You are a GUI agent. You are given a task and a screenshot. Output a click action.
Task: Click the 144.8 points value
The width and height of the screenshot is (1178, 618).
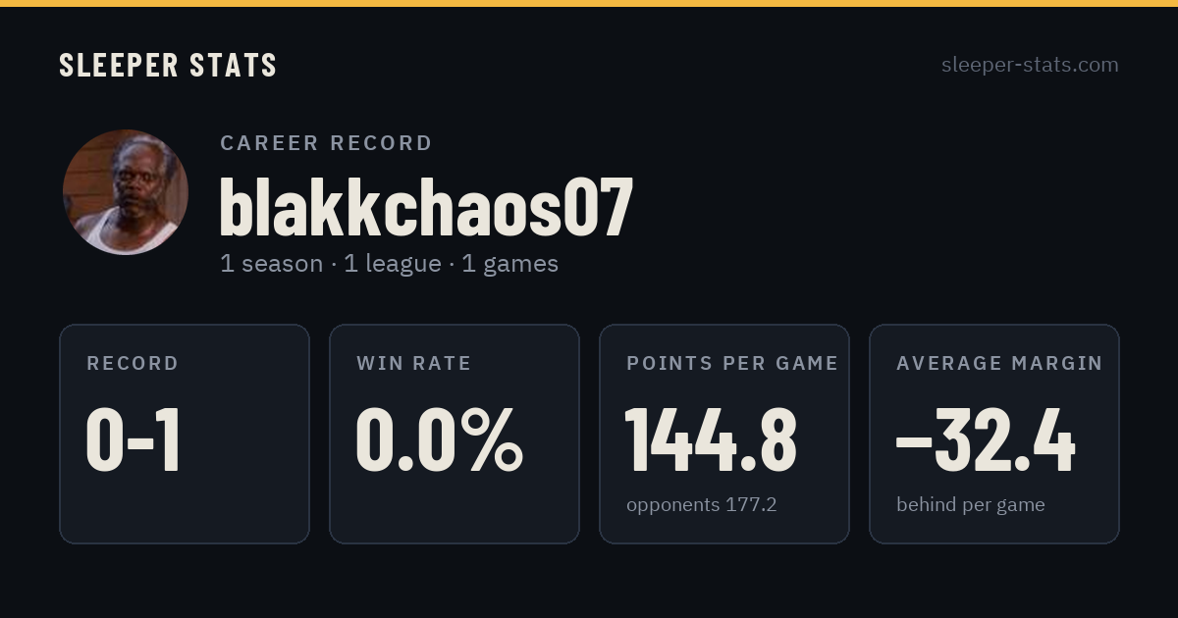coord(712,440)
